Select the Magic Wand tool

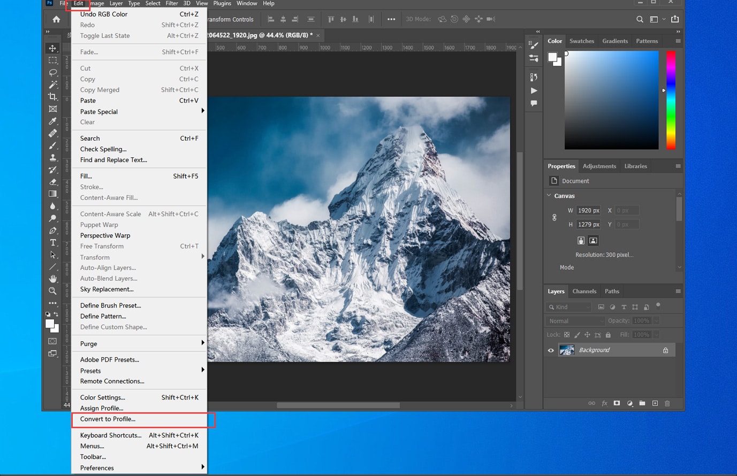pos(52,85)
